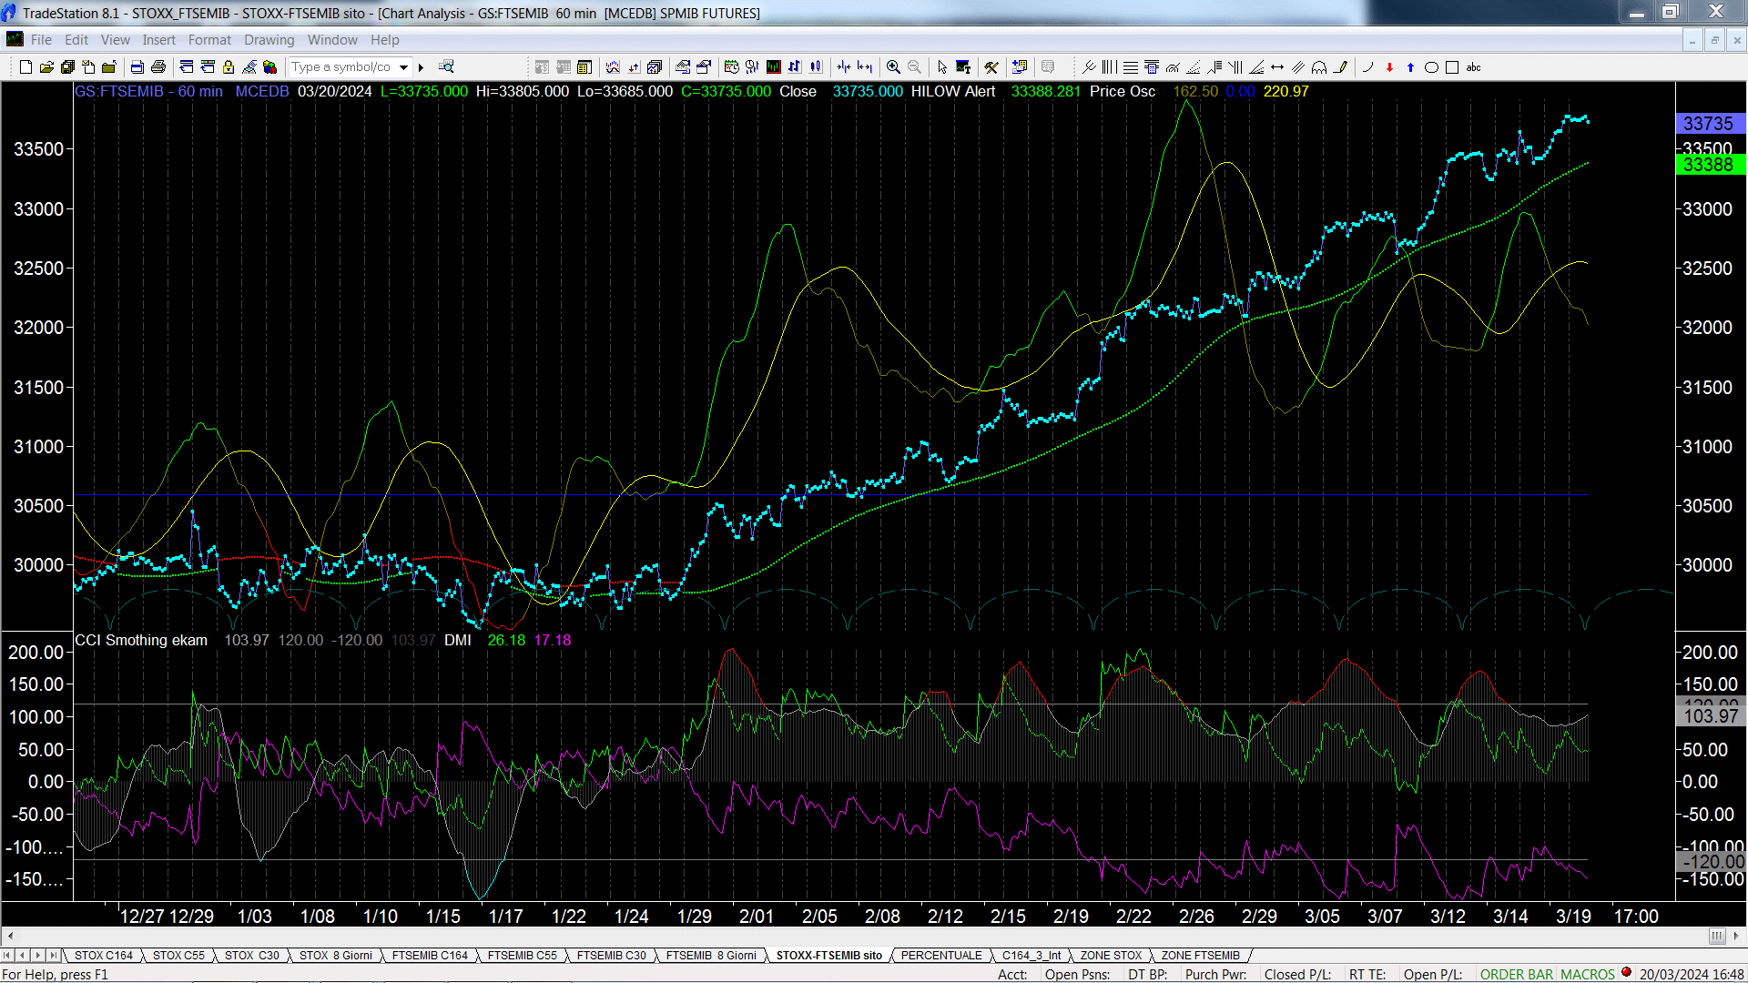Open the Help menu
The height and width of the screenshot is (983, 1748).
384,40
